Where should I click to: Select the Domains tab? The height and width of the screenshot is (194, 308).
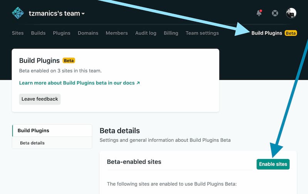click(88, 33)
